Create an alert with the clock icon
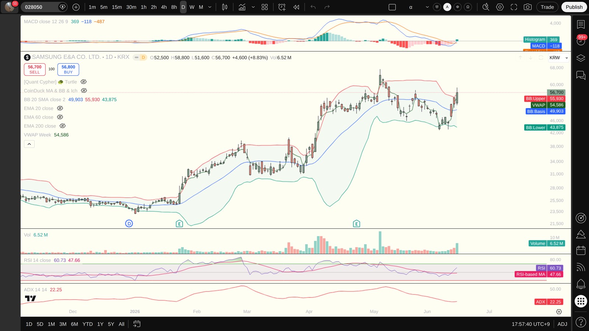 (x=282, y=7)
